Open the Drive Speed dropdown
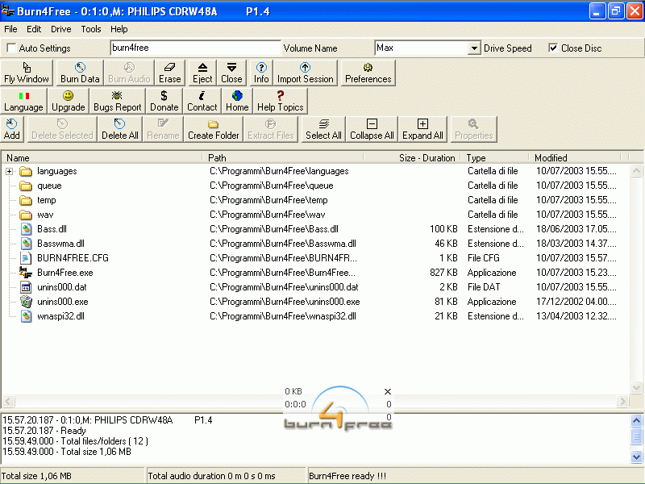Viewport: 645px width, 484px height. coord(474,48)
